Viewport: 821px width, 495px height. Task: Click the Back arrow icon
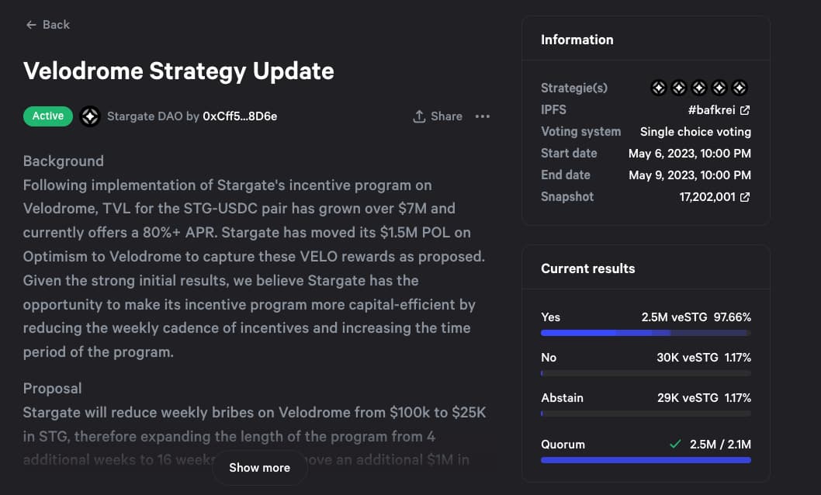click(31, 25)
